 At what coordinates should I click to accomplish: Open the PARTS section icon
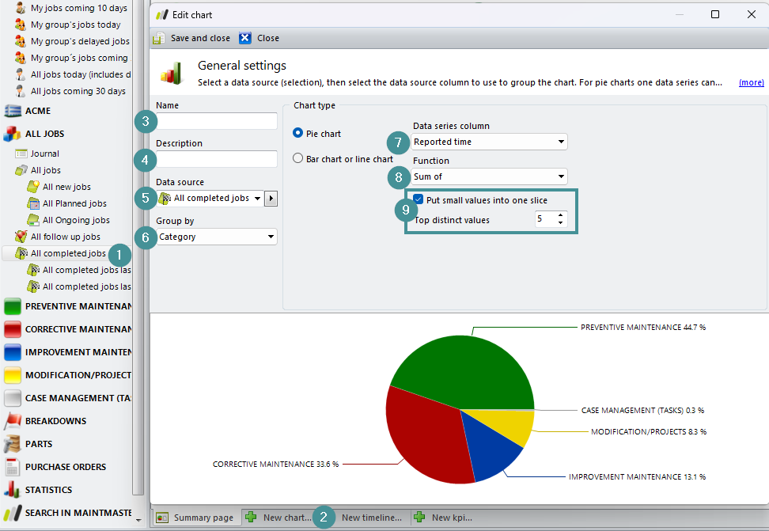coord(12,444)
